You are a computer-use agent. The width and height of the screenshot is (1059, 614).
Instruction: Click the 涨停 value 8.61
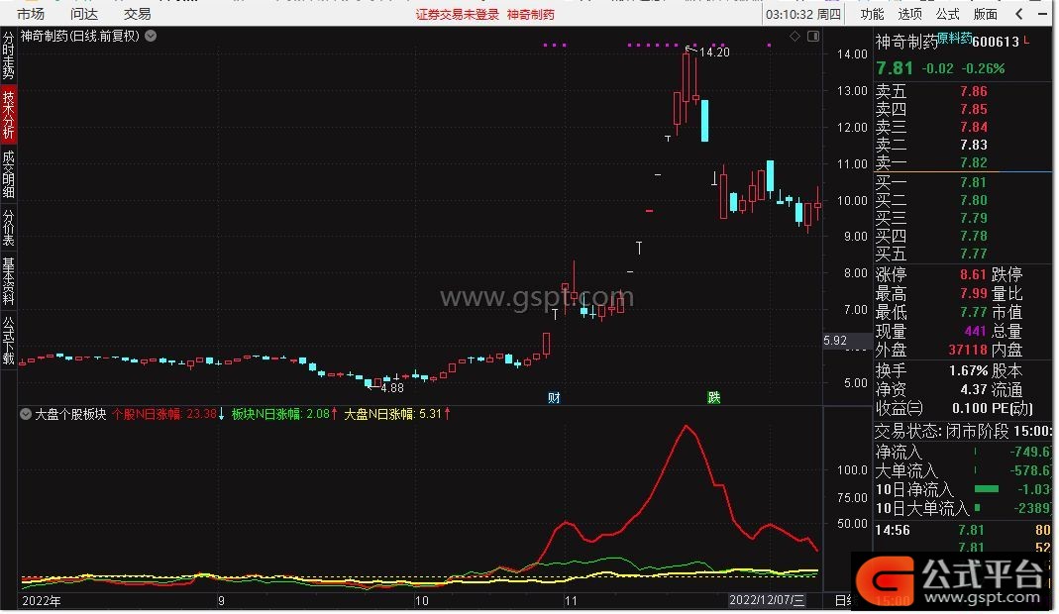tap(973, 275)
